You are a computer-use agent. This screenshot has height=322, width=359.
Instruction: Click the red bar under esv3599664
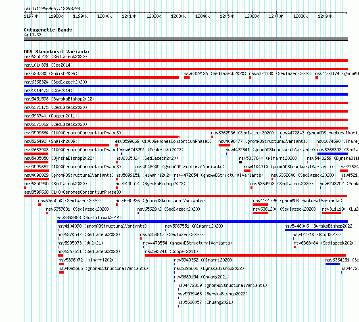102,137
